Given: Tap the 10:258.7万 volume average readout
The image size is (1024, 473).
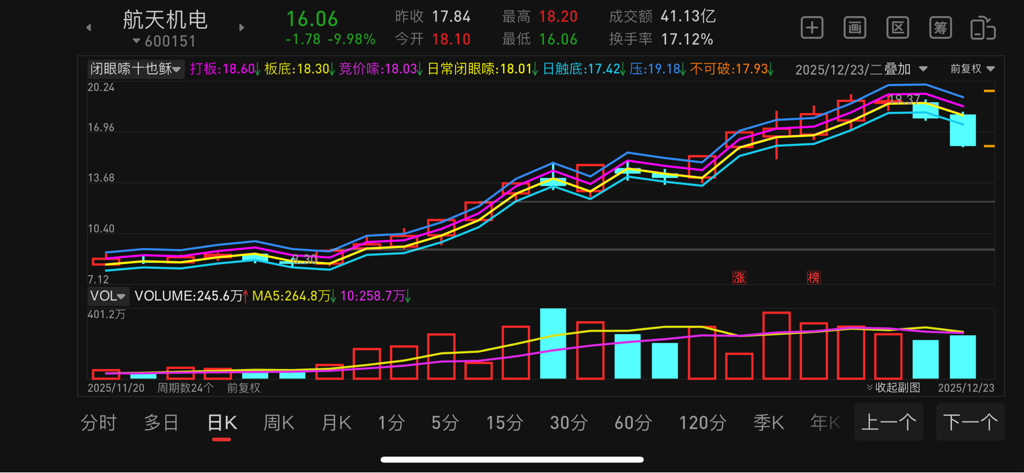Looking at the screenshot, I should (376, 296).
